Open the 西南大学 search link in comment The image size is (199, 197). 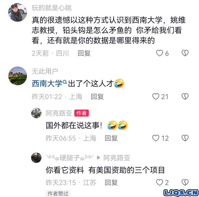pyautogui.click(x=49, y=84)
